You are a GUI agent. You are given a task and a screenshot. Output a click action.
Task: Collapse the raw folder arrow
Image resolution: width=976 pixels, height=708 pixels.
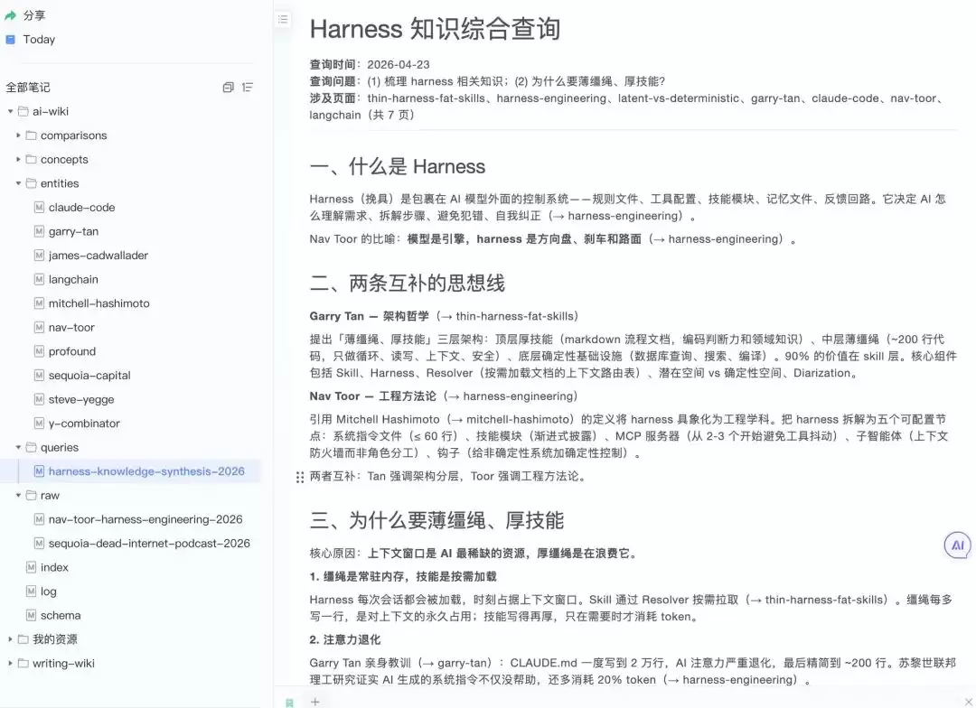(x=18, y=495)
